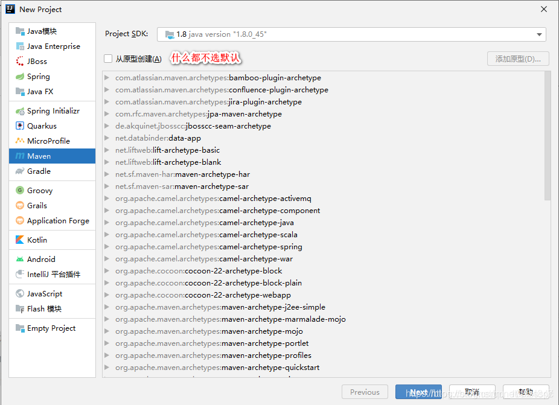Screen dimensions: 559x405
Task: Select Java Enterprise project type
Action: pyautogui.click(x=52, y=46)
